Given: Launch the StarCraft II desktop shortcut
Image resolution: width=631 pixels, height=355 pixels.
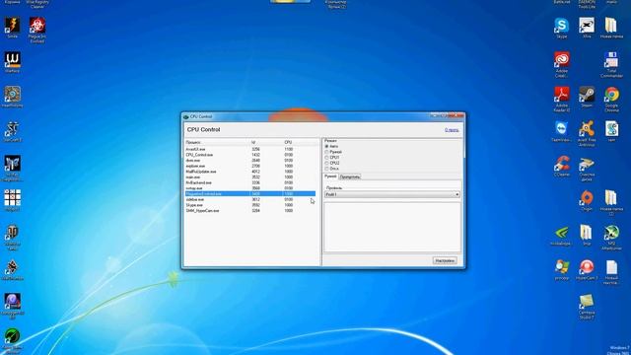Looking at the screenshot, I should tap(12, 131).
